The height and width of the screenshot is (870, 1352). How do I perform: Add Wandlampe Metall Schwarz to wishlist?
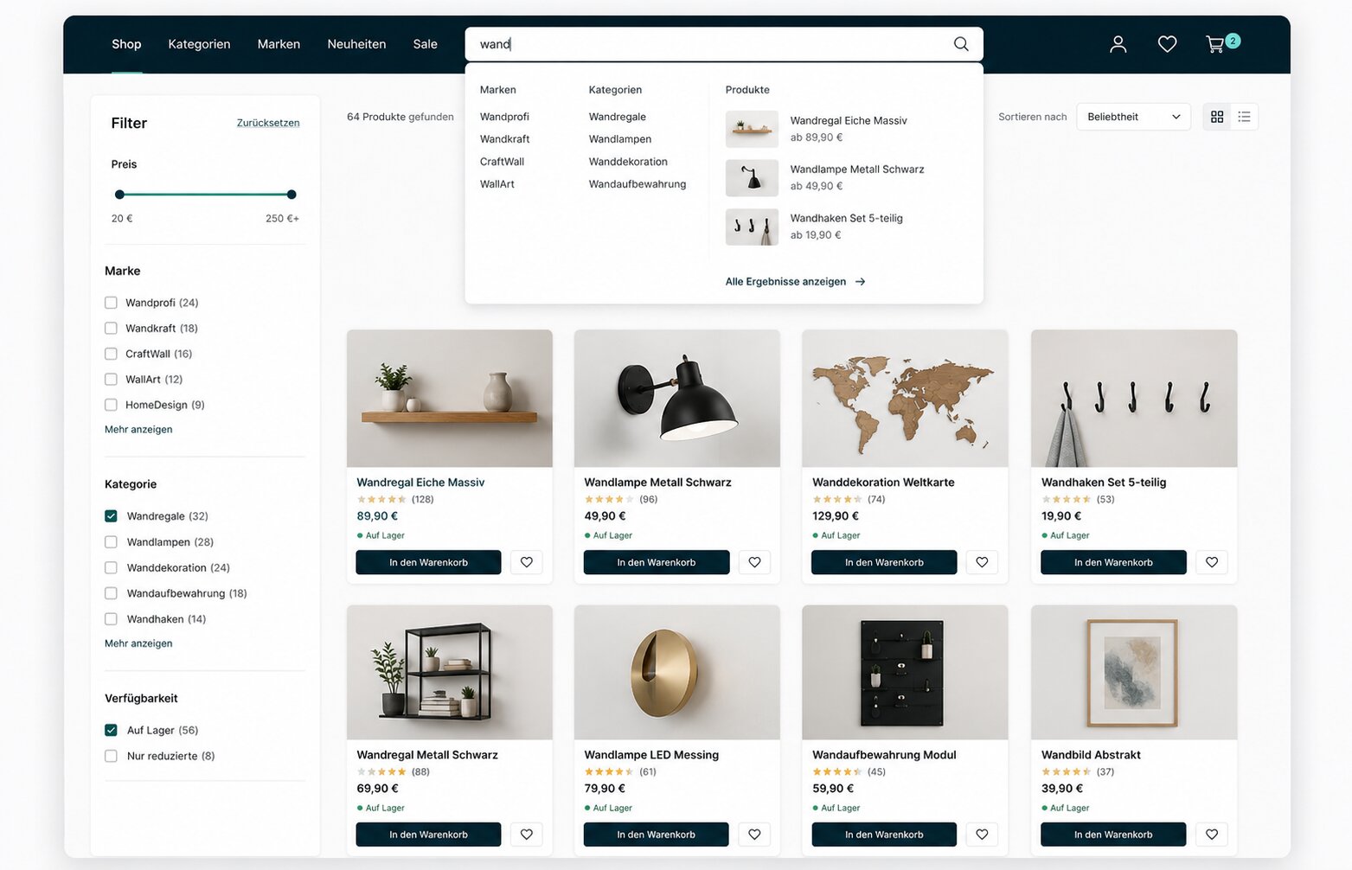point(754,562)
